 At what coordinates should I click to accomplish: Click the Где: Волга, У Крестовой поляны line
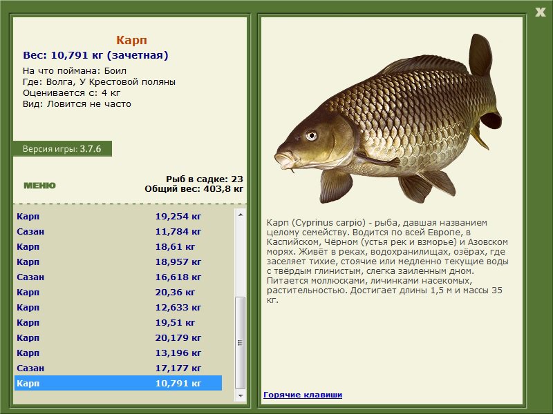pos(99,82)
